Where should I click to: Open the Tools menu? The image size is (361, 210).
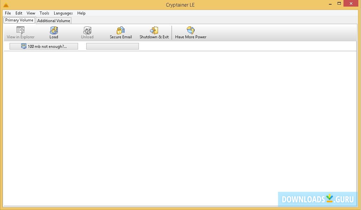tap(44, 13)
